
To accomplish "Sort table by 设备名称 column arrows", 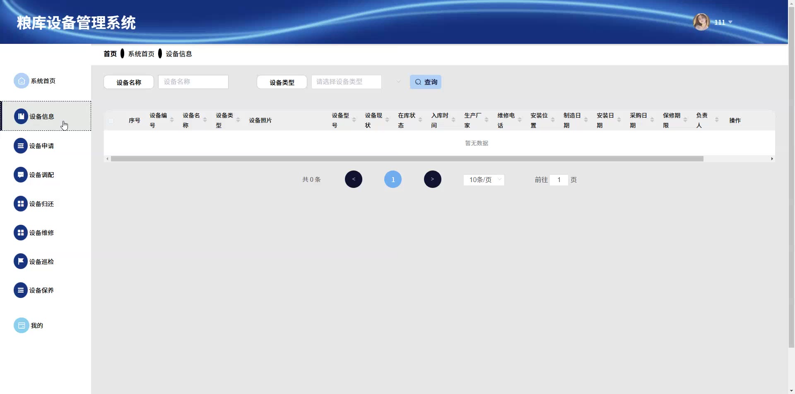I will click(205, 120).
